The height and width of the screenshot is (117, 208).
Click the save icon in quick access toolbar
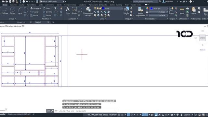[10, 1]
